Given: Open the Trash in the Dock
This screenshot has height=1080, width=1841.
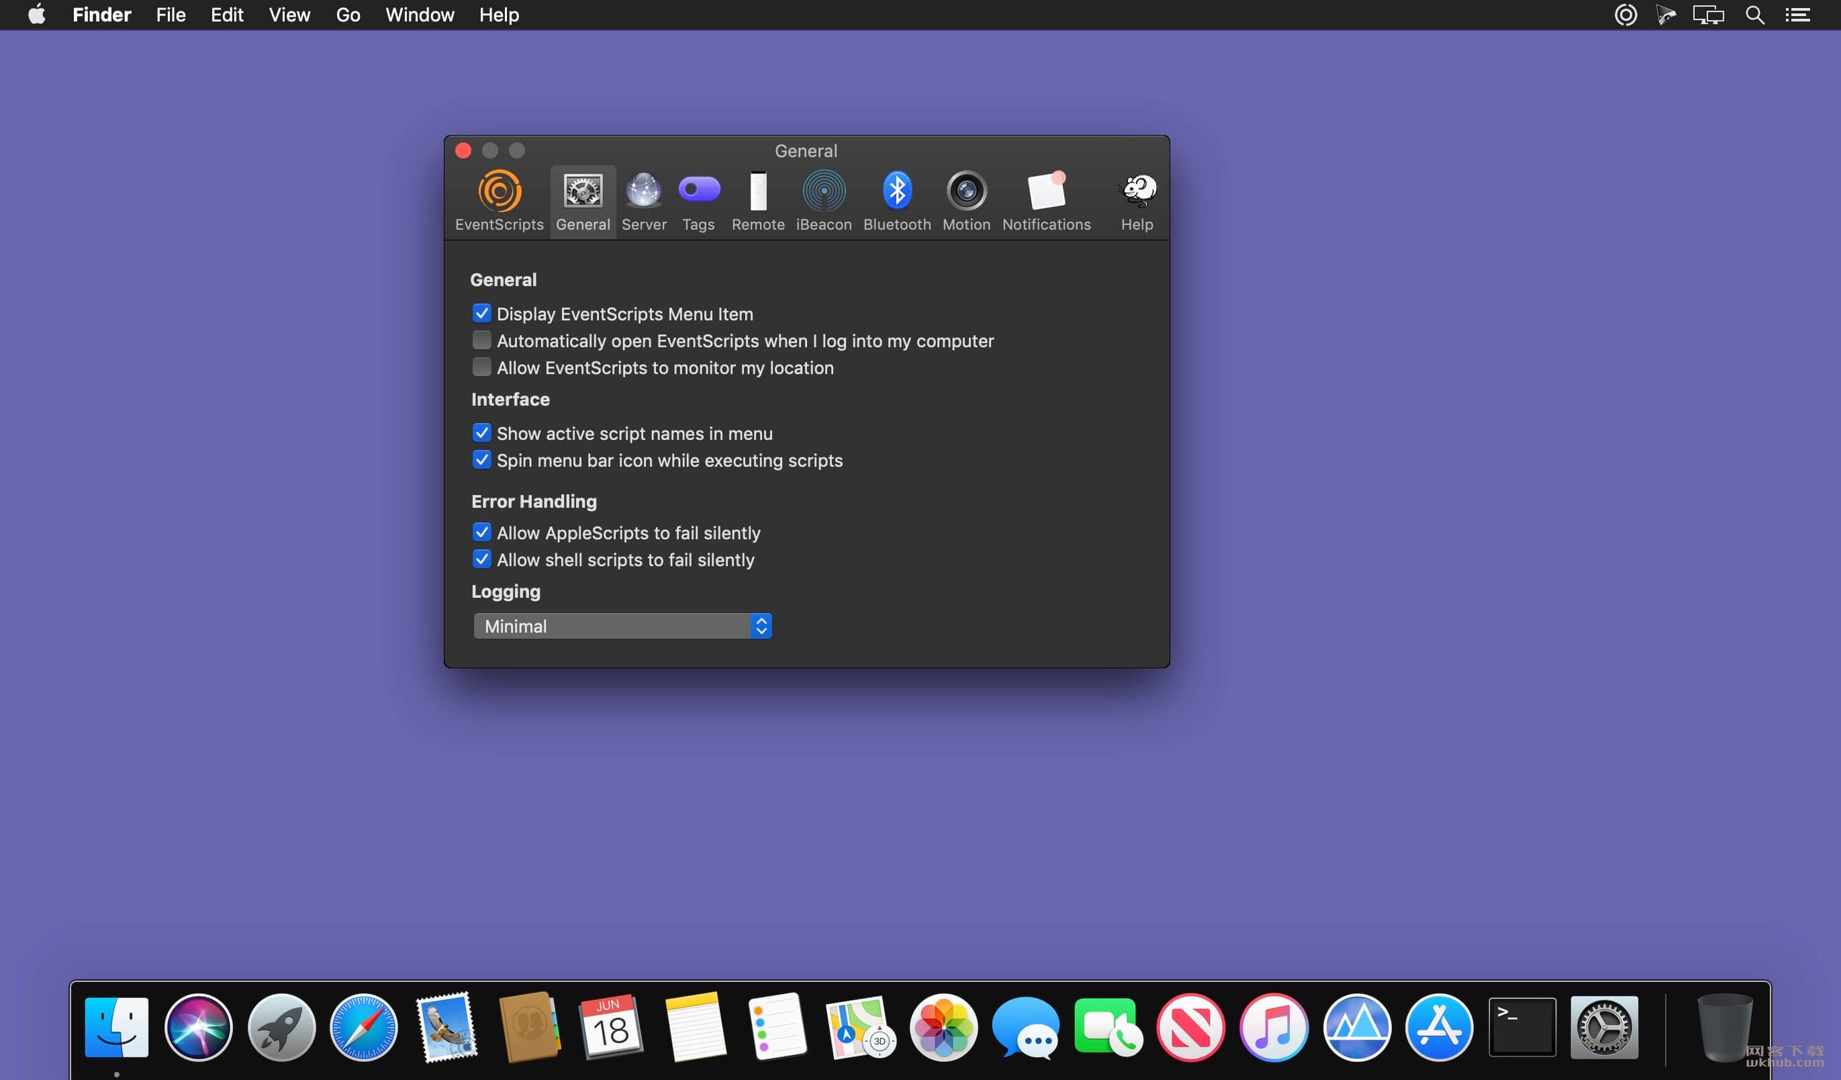Looking at the screenshot, I should [x=1724, y=1027].
